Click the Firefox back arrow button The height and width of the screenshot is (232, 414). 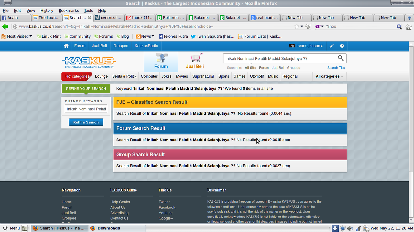coord(5,26)
